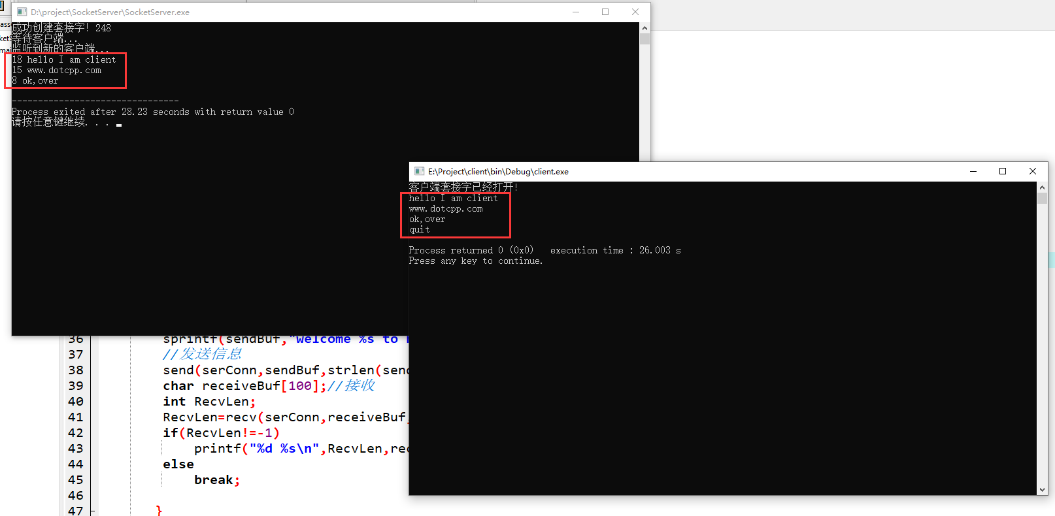
Task: Click 'ok,over' line in client console
Action: (x=427, y=219)
